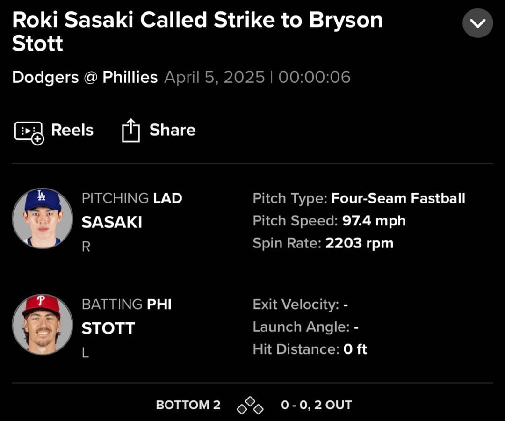Tap the base runners diamond icon
505x421 pixels.
pos(250,405)
